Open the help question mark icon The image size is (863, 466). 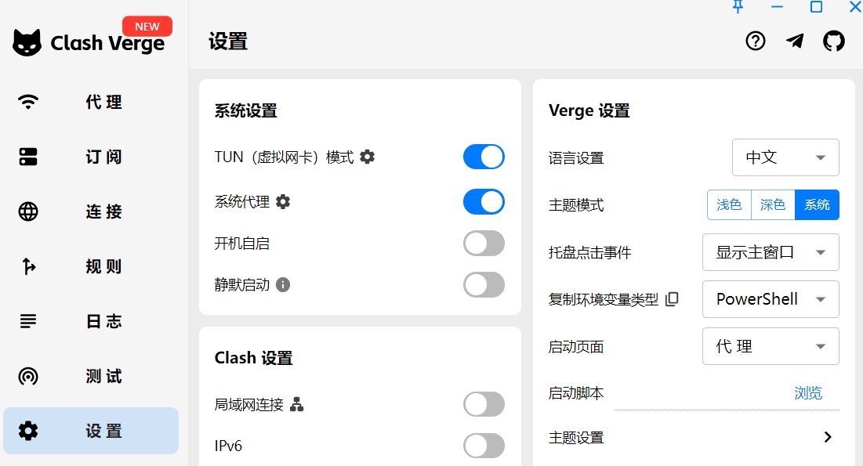coord(755,41)
